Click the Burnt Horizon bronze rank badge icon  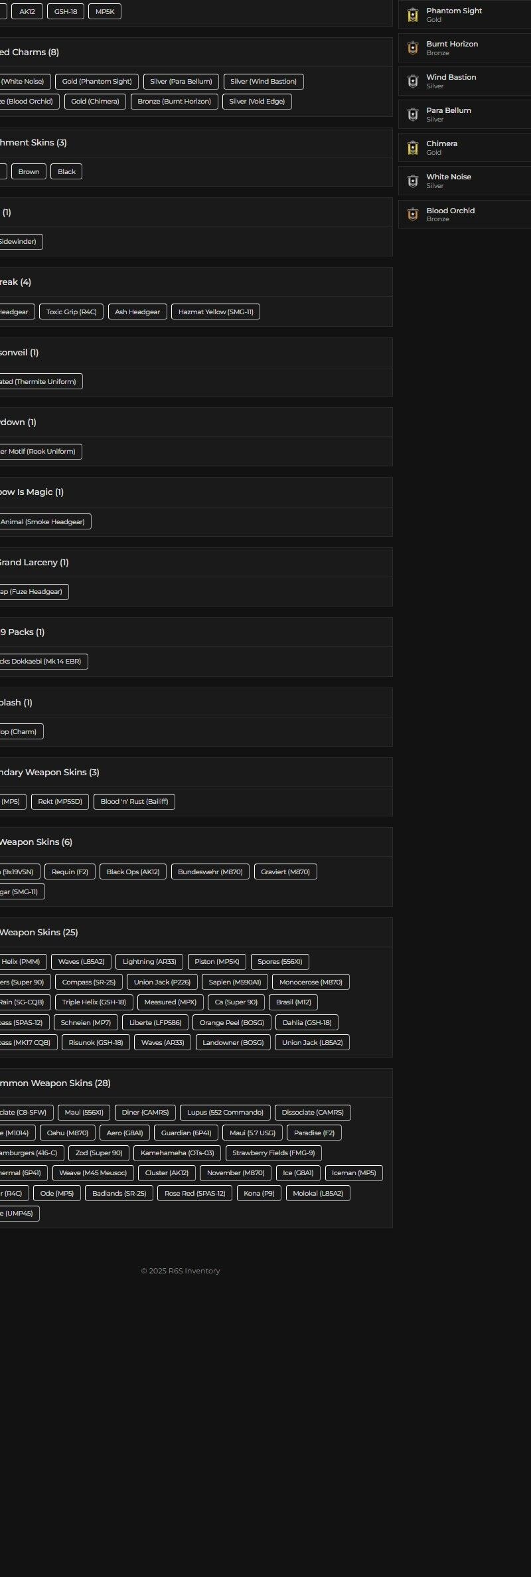point(413,48)
